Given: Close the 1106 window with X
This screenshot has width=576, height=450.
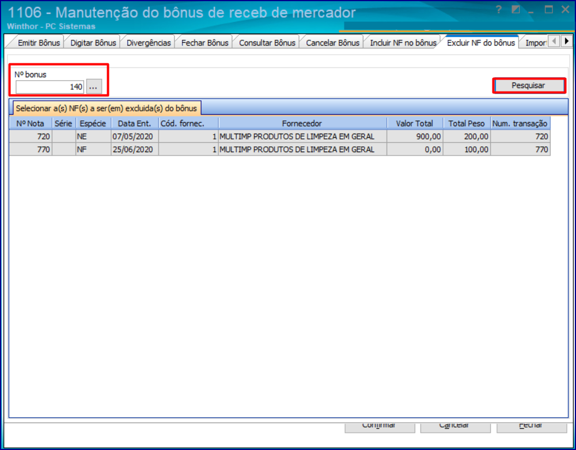Looking at the screenshot, I should click(566, 10).
